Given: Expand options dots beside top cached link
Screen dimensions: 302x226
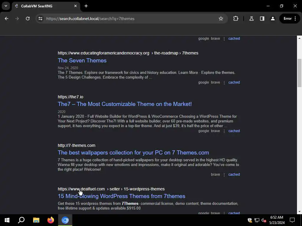Looking at the screenshot, I should 224,39.
